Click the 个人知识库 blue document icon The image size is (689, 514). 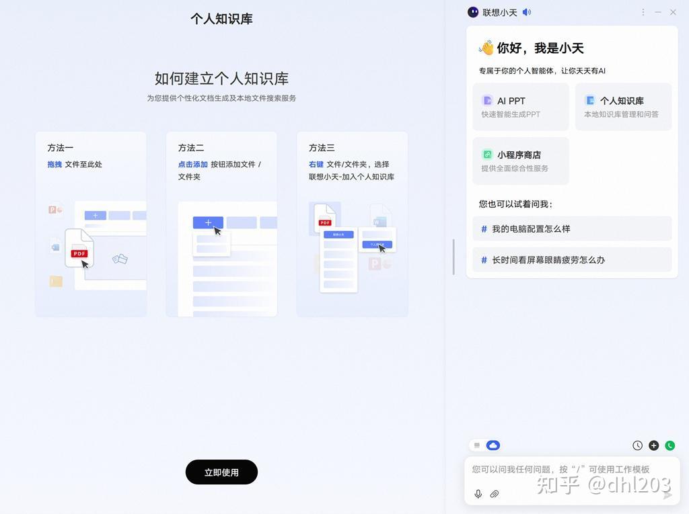(x=590, y=101)
